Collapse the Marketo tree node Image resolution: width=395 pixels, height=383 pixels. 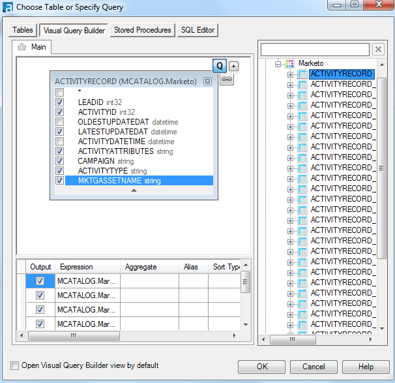tap(278, 64)
